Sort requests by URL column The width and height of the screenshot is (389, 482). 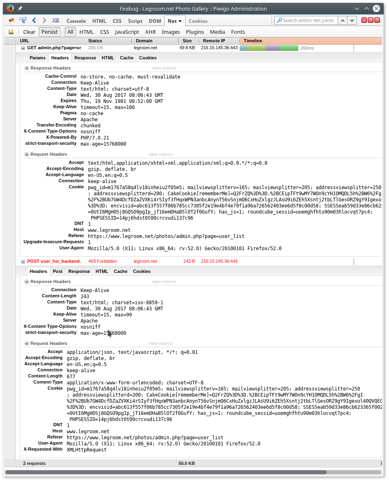(51, 41)
